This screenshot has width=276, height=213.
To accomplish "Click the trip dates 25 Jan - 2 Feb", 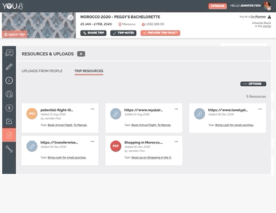I will pos(96,24).
